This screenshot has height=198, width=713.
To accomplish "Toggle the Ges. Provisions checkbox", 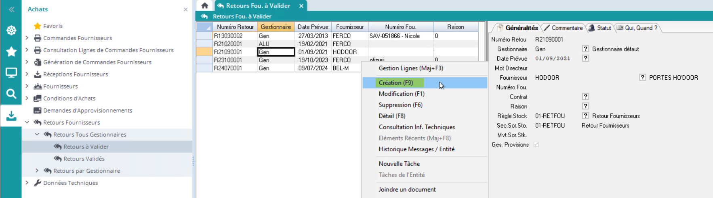I will [x=536, y=144].
